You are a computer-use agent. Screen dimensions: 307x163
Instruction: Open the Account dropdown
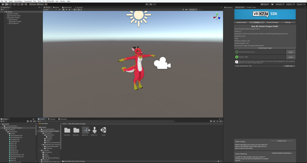point(280,4)
